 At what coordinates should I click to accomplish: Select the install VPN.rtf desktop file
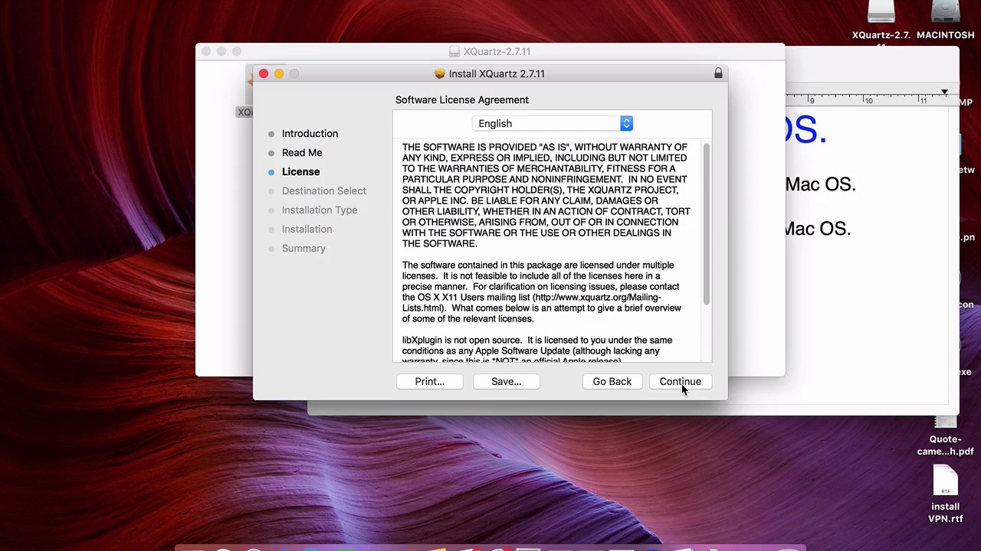(946, 494)
